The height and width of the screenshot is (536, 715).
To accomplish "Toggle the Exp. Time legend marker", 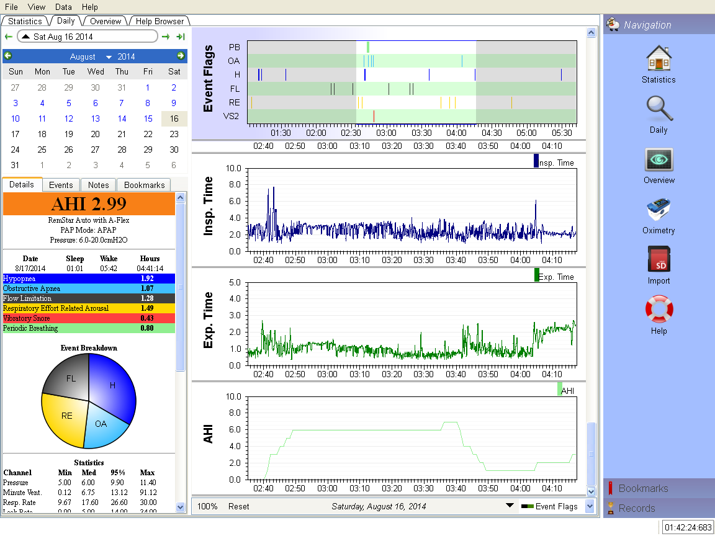I will pyautogui.click(x=537, y=275).
